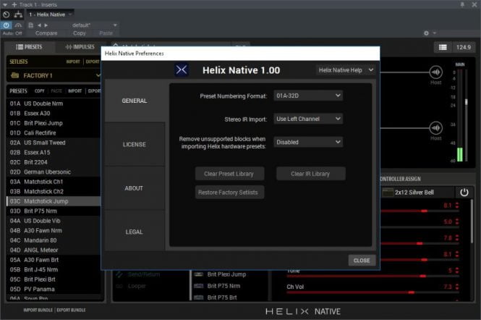This screenshot has width=481, height=320.
Task: Click the list view icon next to 124.9
Action: point(443,47)
